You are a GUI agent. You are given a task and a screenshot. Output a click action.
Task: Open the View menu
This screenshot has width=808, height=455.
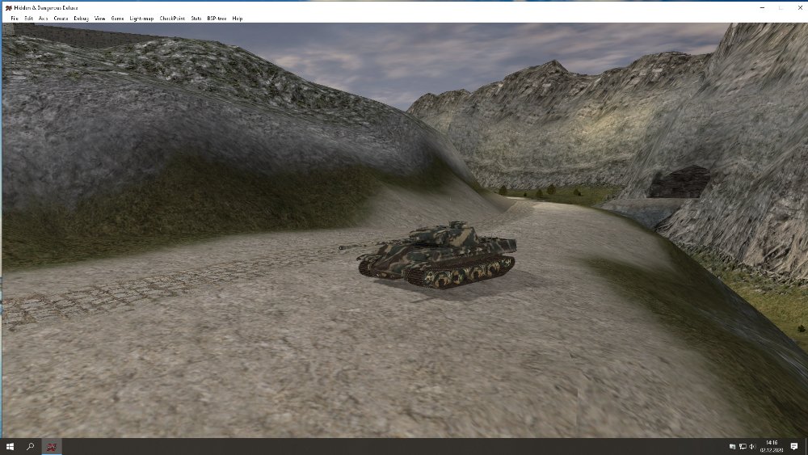click(x=100, y=18)
